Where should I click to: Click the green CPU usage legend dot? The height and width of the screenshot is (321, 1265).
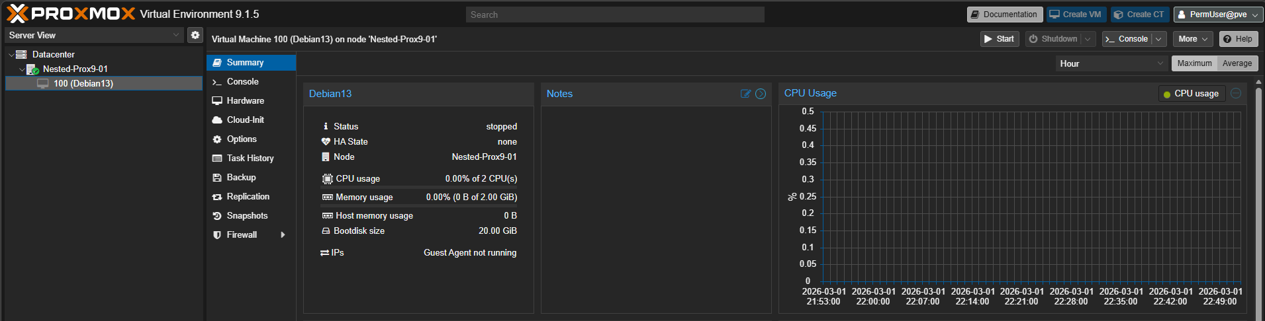[1167, 94]
